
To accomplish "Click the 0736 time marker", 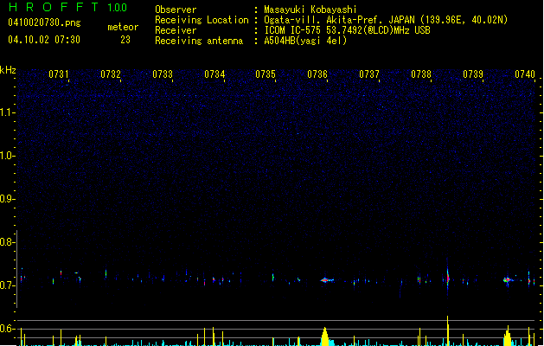I will [317, 74].
